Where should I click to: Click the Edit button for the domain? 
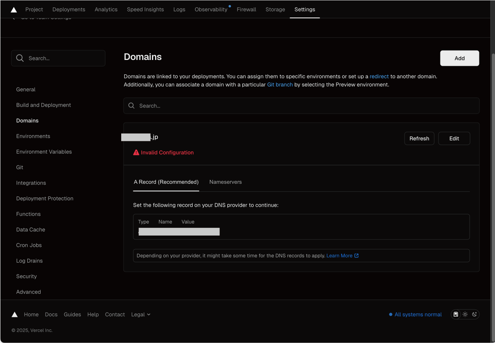[454, 139]
